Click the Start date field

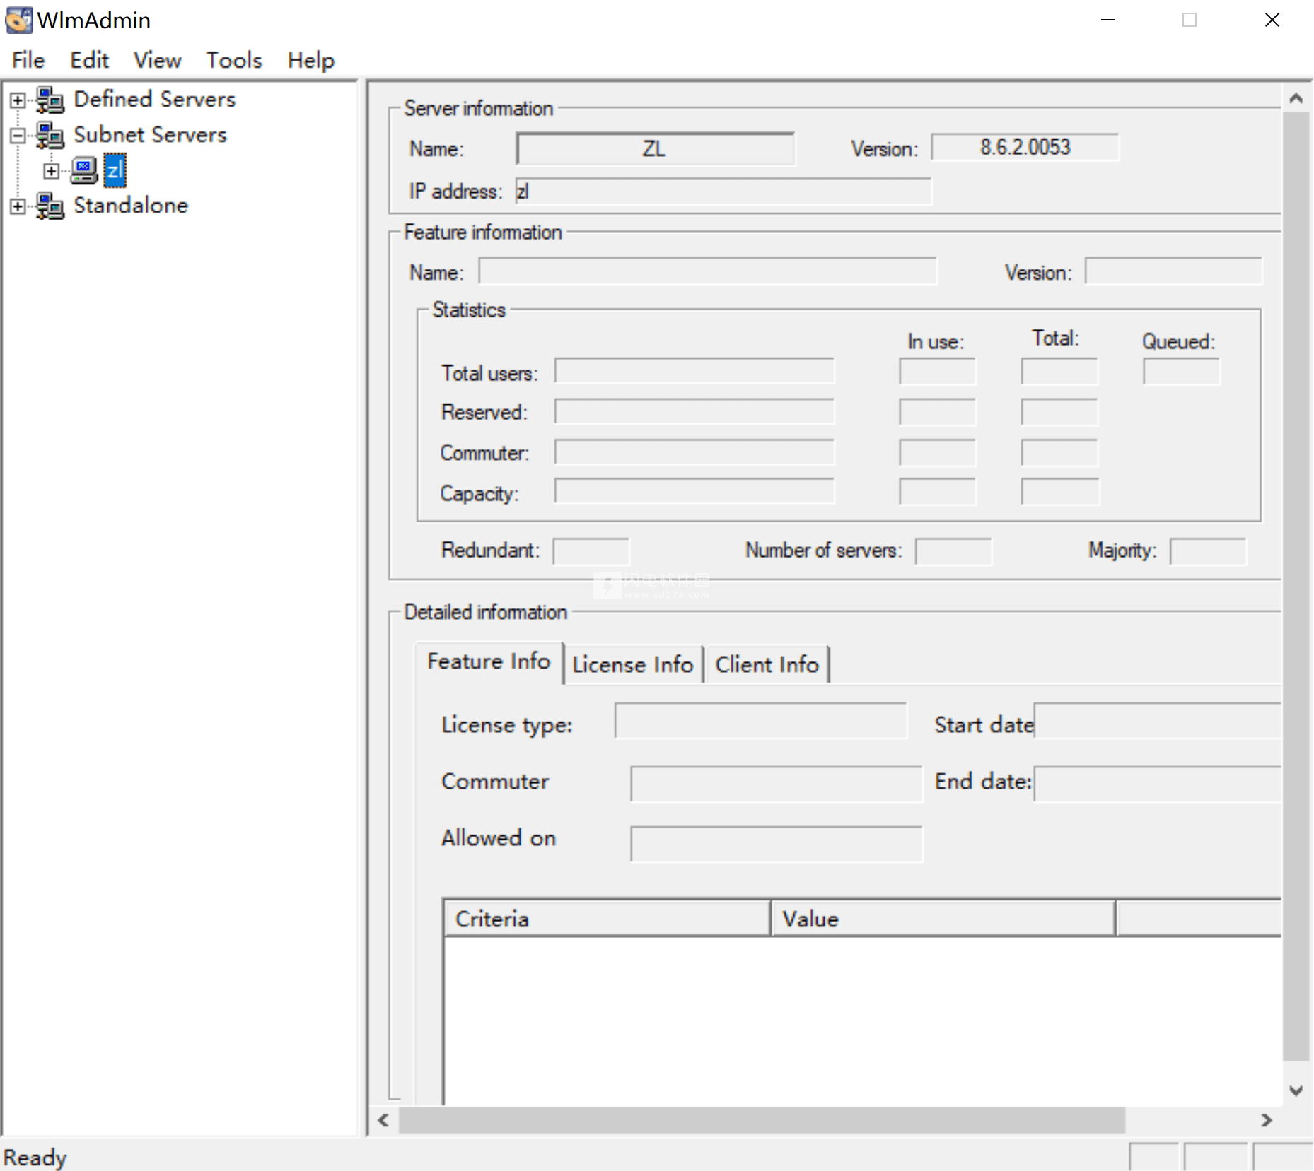click(x=1158, y=721)
